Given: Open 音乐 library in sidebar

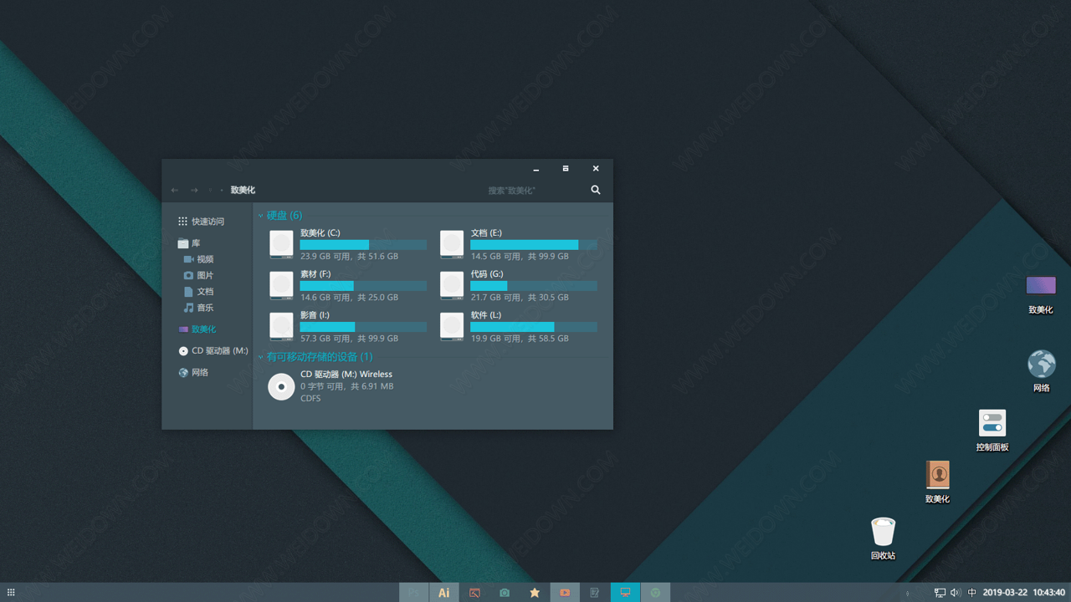Looking at the screenshot, I should [198, 308].
